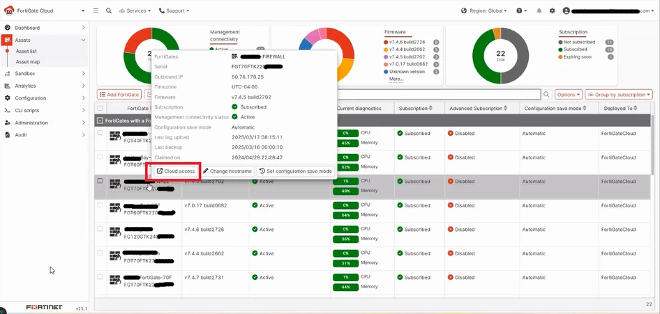
Task: Collapse the FortiGates group header toggle
Action: point(100,120)
